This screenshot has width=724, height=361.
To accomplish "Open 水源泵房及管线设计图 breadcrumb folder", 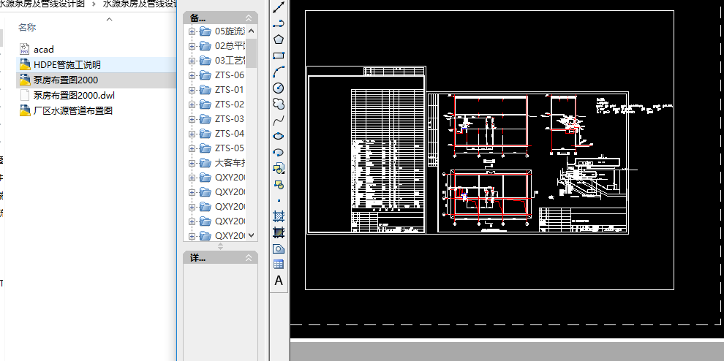I will point(42,4).
